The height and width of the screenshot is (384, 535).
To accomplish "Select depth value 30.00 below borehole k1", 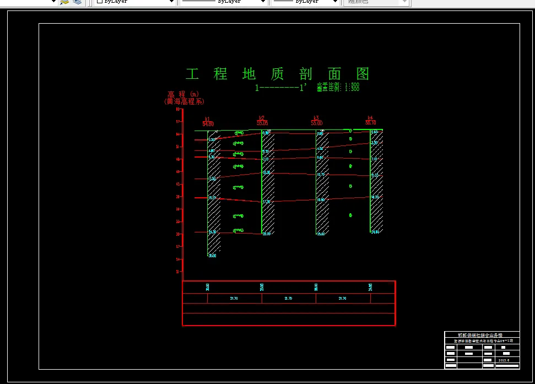I will coord(212,256).
